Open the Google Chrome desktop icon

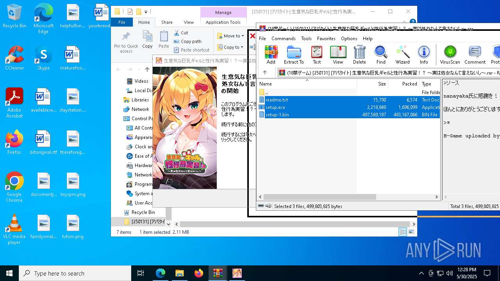click(x=14, y=187)
